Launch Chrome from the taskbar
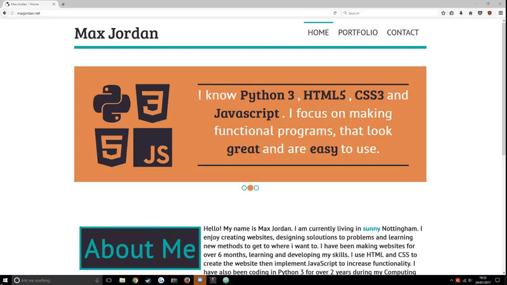The width and height of the screenshot is (507, 285). 135,280
